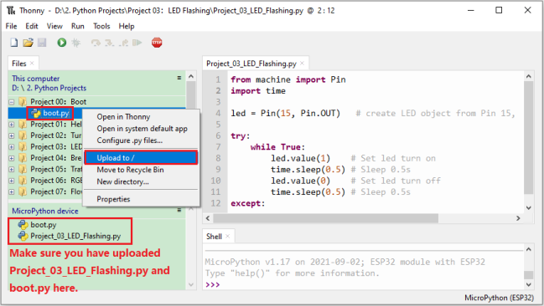Click the Step out icon
Image resolution: width=544 pixels, height=306 pixels.
point(123,43)
